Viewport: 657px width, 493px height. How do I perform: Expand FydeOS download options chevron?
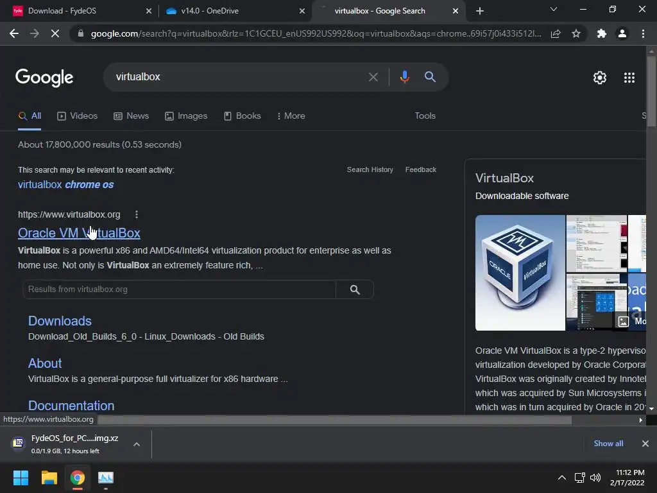pos(137,444)
